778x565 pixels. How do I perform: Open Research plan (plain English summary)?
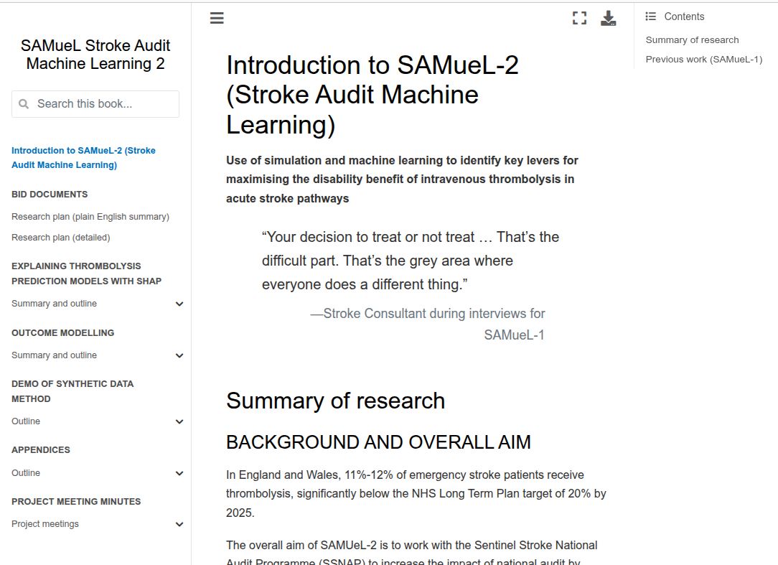90,217
